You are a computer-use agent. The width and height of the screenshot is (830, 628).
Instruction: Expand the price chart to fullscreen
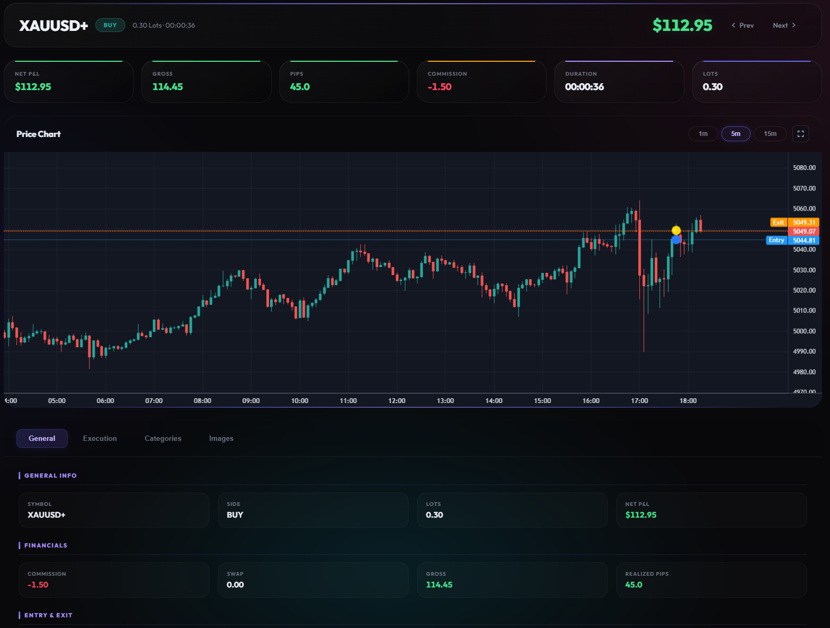(x=800, y=134)
